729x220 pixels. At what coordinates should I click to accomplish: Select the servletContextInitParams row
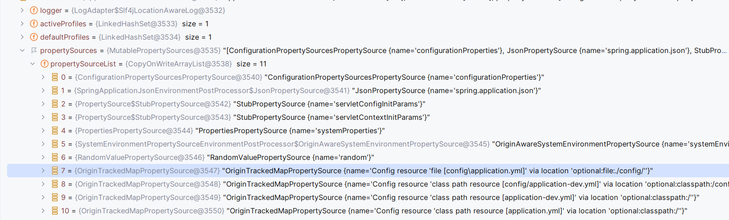(x=368, y=117)
